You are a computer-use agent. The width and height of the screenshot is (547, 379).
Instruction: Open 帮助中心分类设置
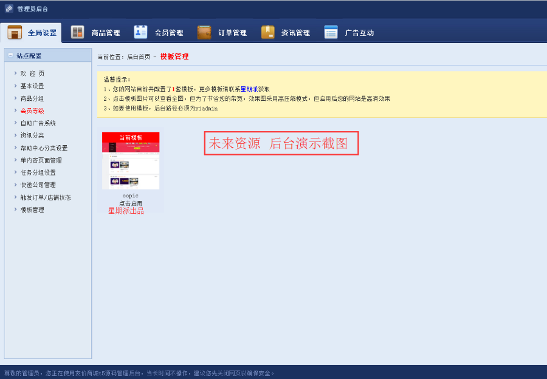(x=44, y=148)
